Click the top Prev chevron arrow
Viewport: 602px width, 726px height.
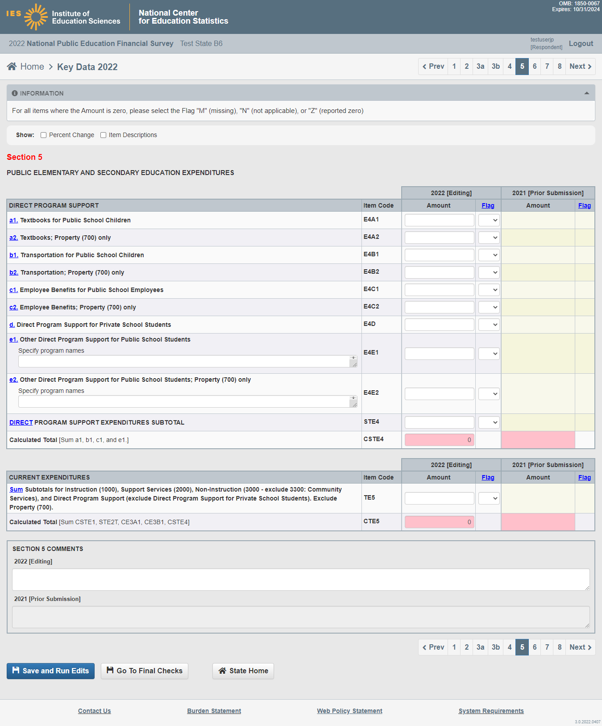424,67
